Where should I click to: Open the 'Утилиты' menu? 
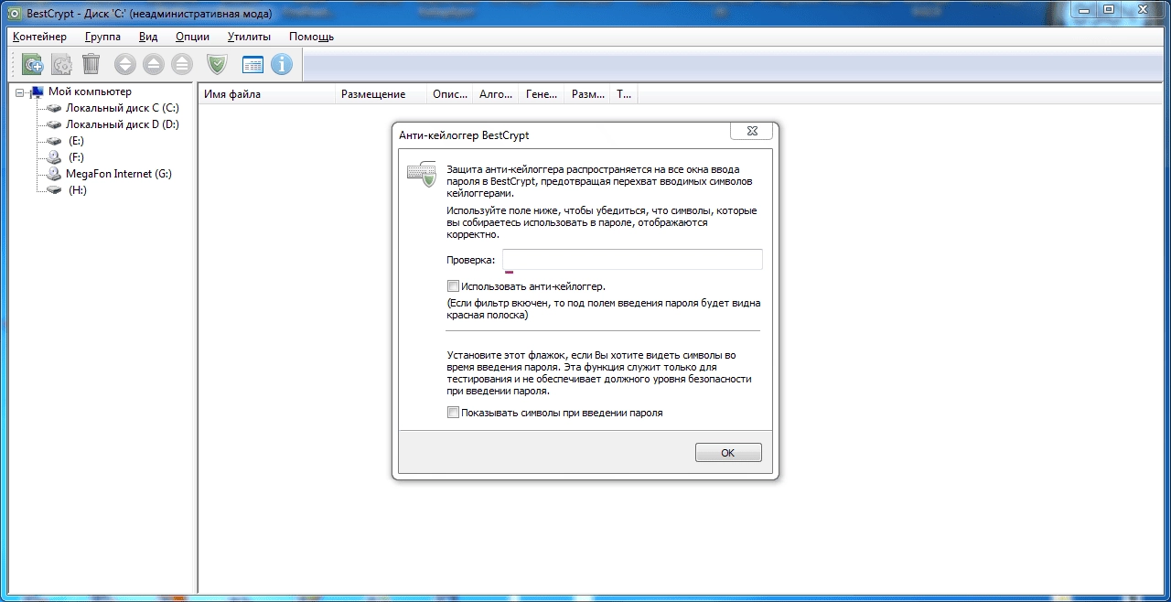(x=249, y=37)
